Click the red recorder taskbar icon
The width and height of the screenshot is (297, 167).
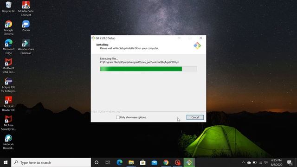177,162
